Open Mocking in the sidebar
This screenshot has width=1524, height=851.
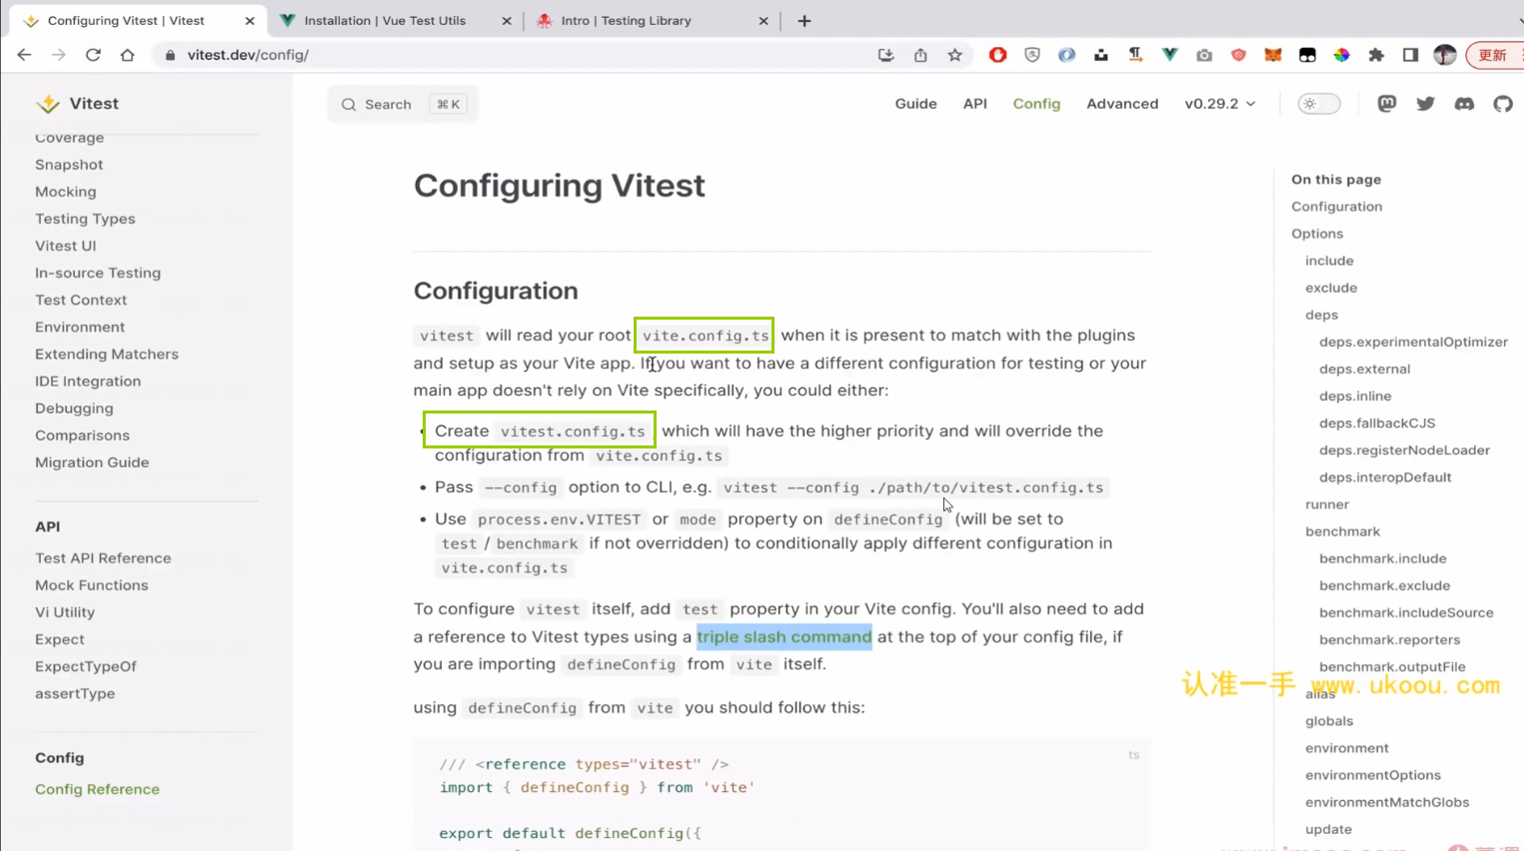[66, 192]
